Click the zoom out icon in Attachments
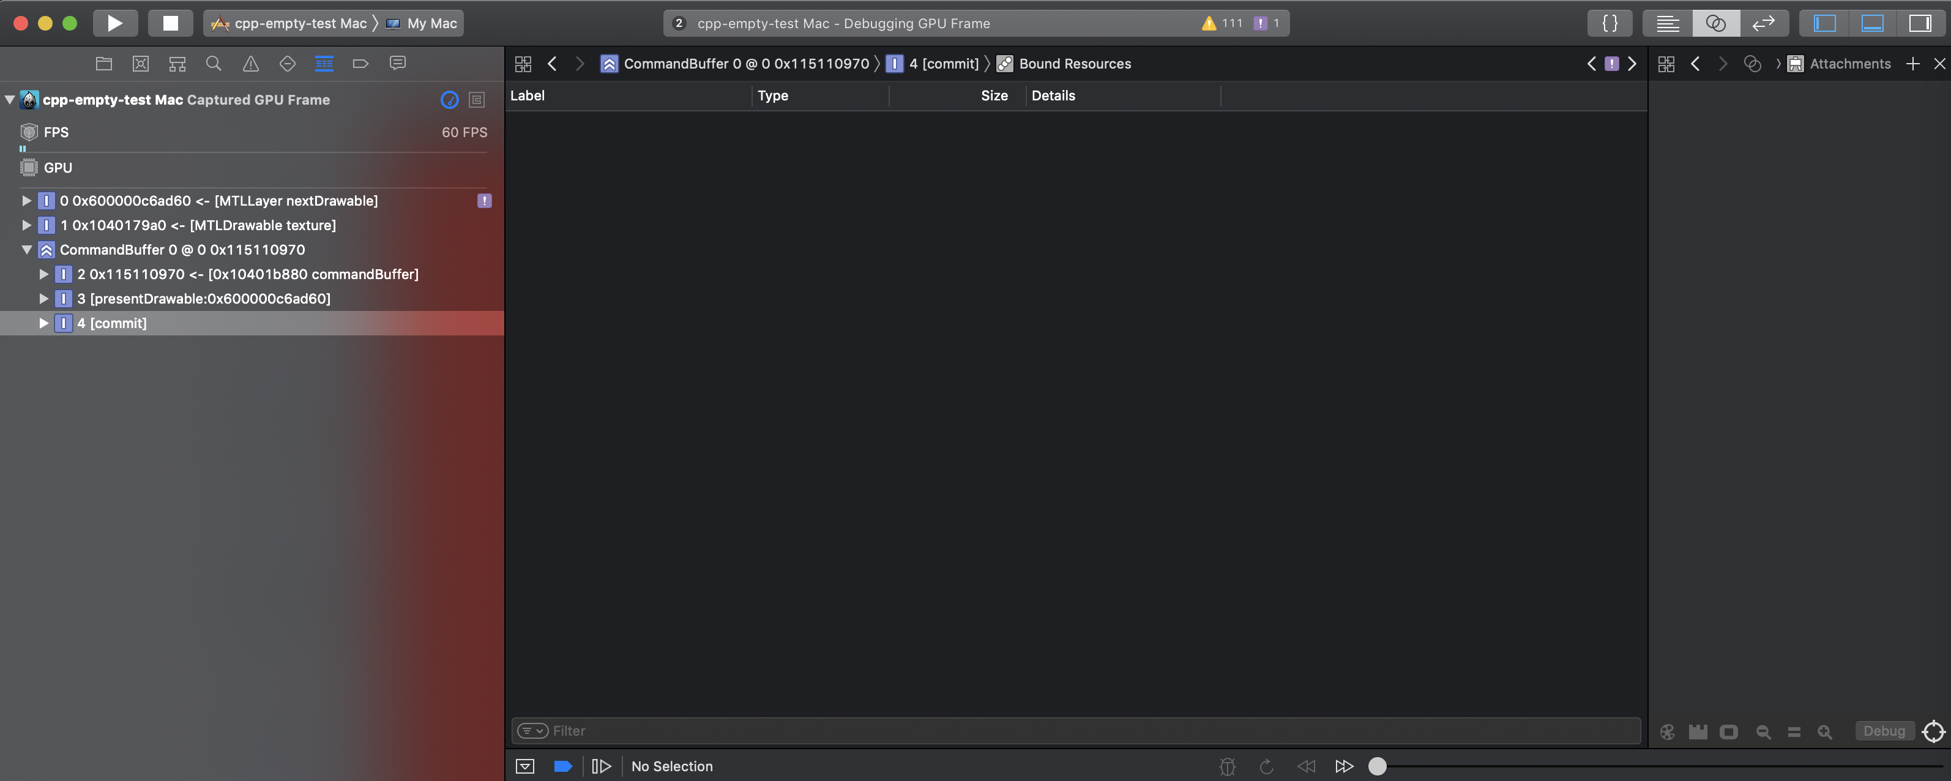Image resolution: width=1951 pixels, height=781 pixels. 1763,731
